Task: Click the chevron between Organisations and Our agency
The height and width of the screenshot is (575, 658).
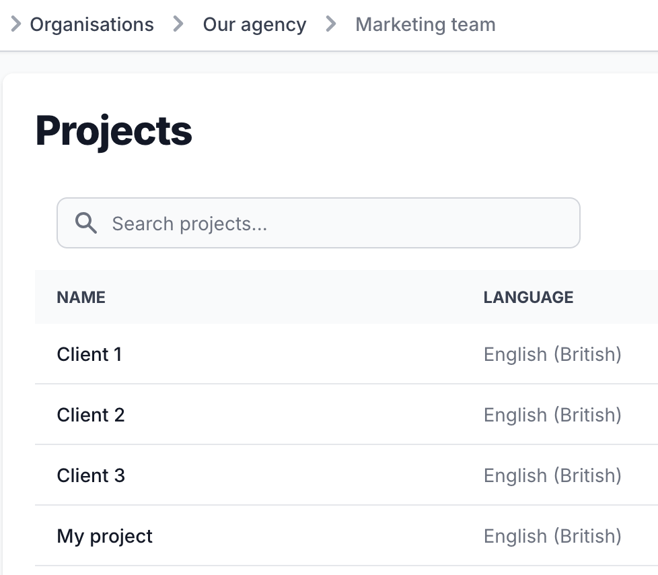Action: [178, 24]
